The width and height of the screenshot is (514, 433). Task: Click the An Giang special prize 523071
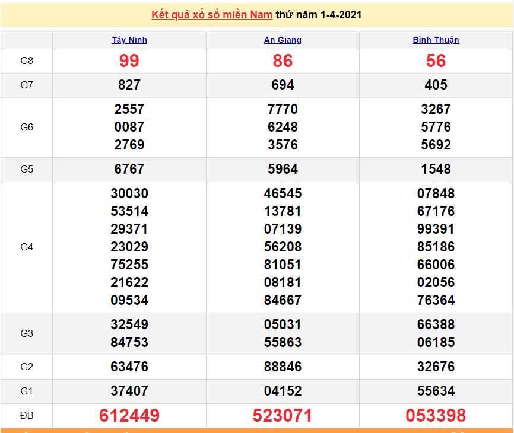[x=283, y=416]
